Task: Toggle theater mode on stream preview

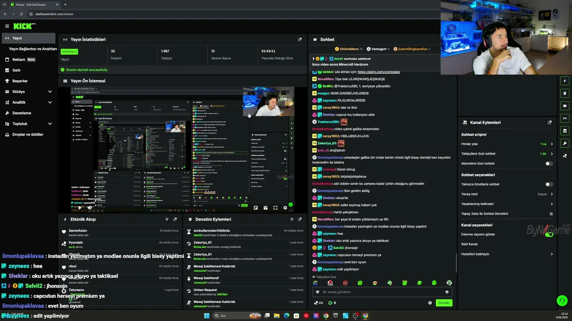Action: tap(265, 208)
